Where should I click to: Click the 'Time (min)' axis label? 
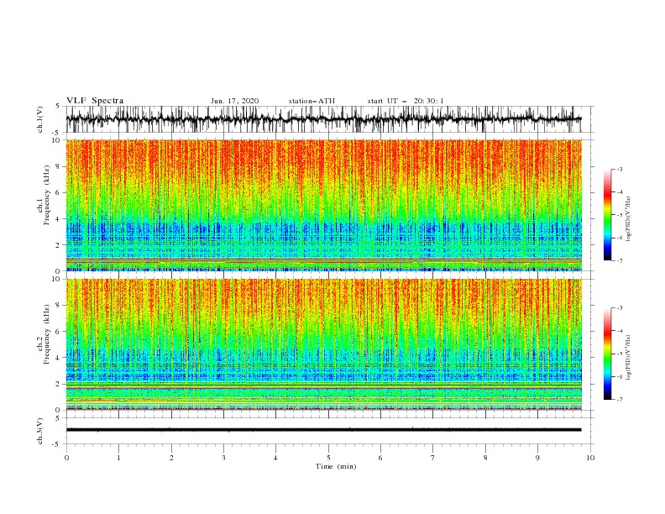pos(336,466)
